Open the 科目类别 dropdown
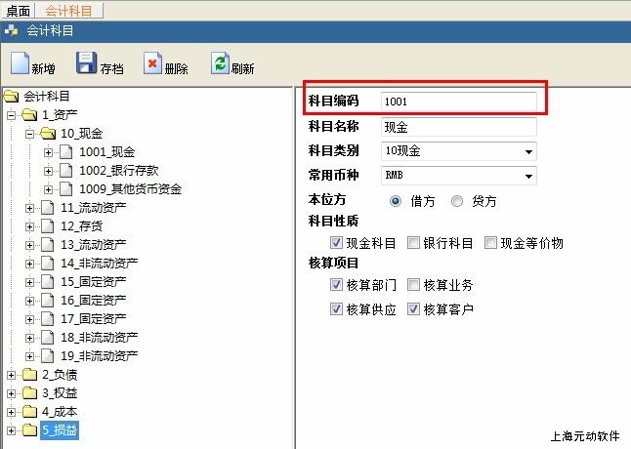The width and height of the screenshot is (631, 449). point(528,151)
